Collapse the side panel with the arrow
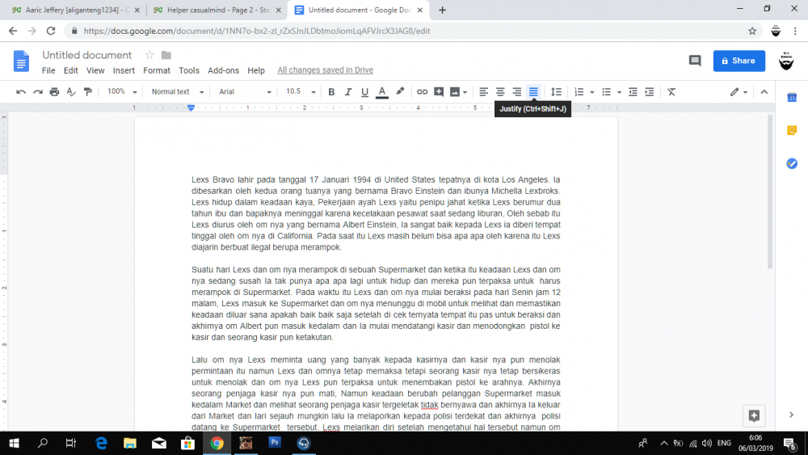The width and height of the screenshot is (808, 455). (792, 415)
